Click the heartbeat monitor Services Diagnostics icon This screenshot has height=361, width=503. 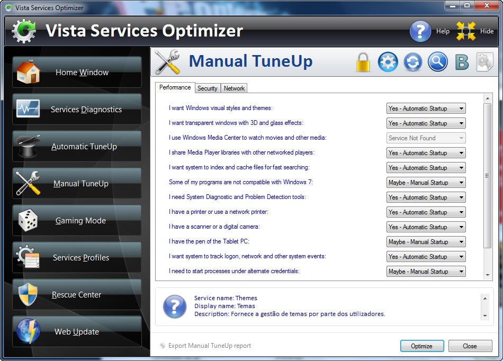[x=28, y=109]
